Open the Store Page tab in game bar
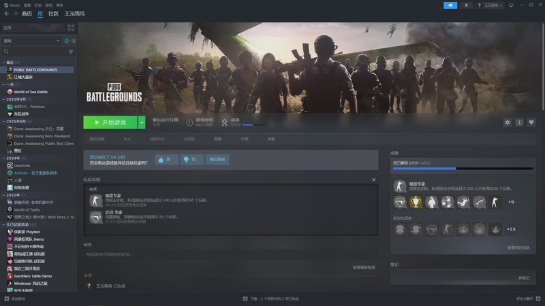 click(x=97, y=139)
